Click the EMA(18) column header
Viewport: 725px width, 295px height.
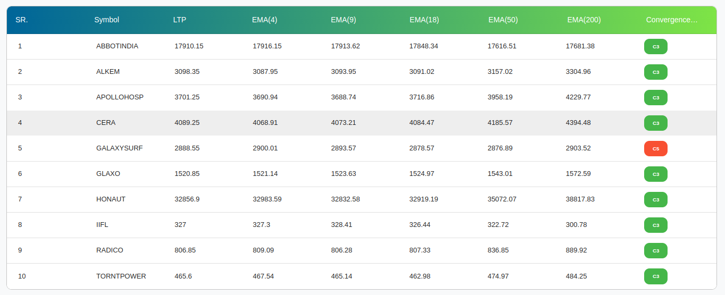pyautogui.click(x=424, y=20)
